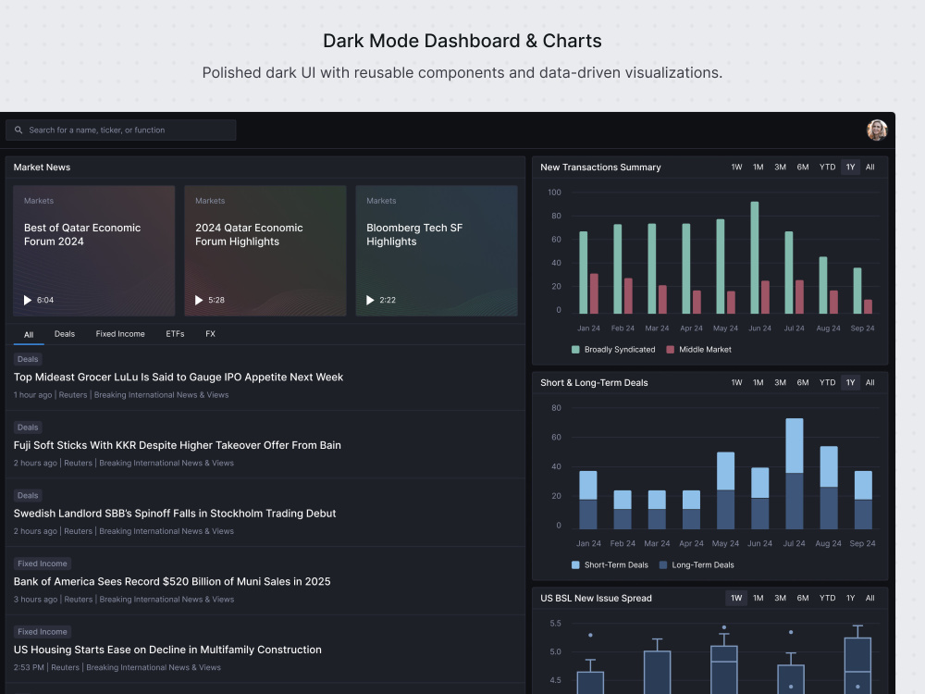
Task: Click the US BSL New Issue Spread title
Action: pos(596,598)
